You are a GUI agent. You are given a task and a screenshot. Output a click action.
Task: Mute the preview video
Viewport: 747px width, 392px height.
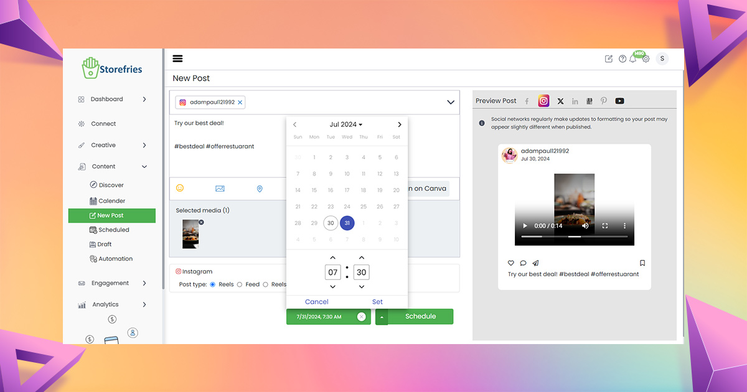(x=585, y=226)
